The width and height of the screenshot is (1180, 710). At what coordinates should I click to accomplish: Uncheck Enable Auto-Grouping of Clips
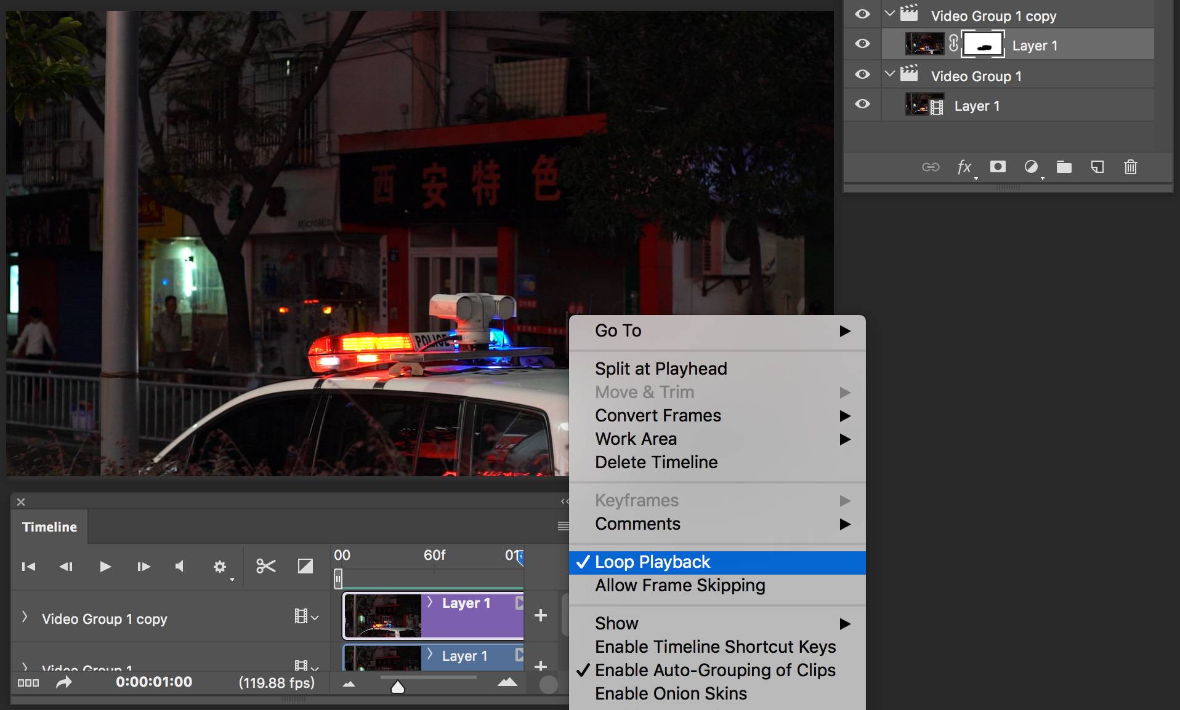coord(715,670)
